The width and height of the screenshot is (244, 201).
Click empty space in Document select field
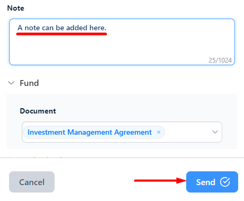click(187, 132)
